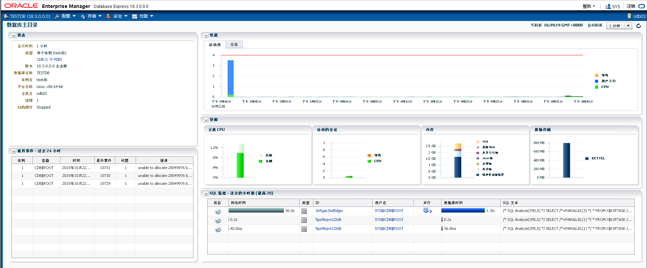This screenshot has width=647, height=268.
Task: Switch to the 活动类 tab
Action: (x=215, y=45)
